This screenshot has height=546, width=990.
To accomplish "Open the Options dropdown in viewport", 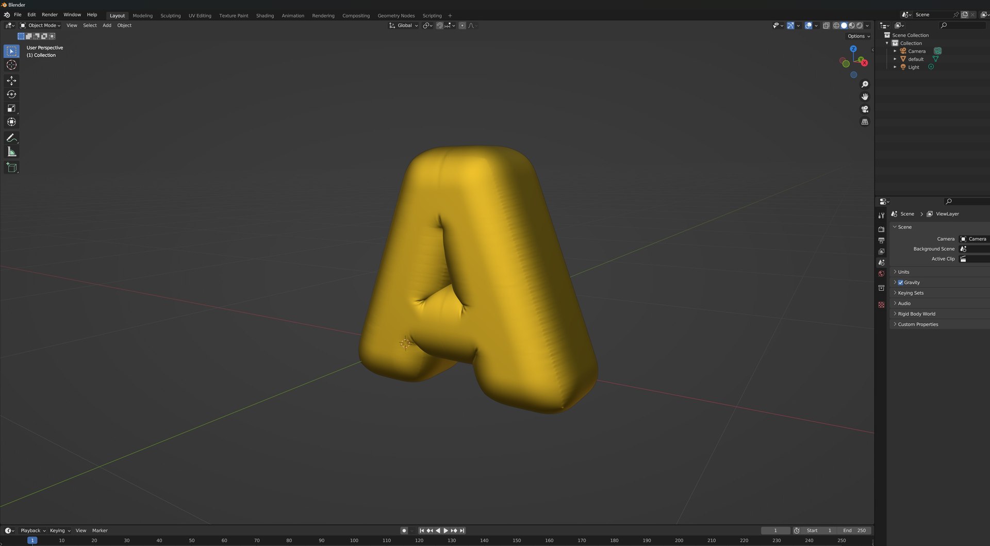I will pyautogui.click(x=859, y=36).
